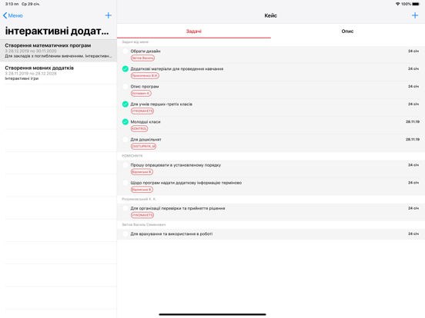Tap assignee tag under Опис програм
The width and height of the screenshot is (425, 318).
click(x=141, y=93)
